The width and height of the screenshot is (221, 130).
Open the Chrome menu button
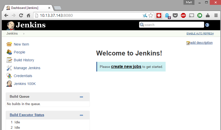tap(216, 15)
